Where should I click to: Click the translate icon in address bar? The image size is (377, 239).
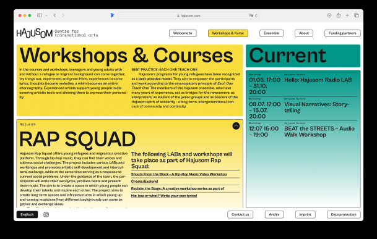click(251, 15)
